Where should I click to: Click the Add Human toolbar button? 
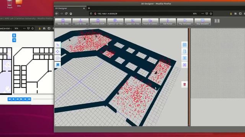click(x=168, y=22)
